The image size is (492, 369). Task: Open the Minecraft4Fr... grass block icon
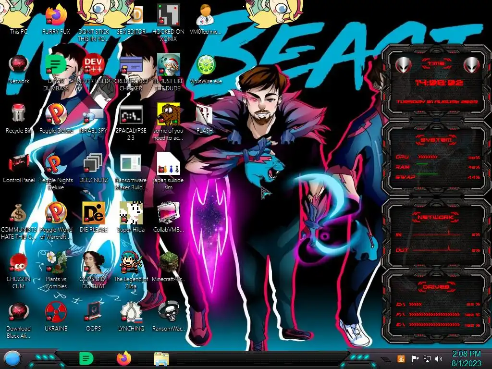point(169,267)
